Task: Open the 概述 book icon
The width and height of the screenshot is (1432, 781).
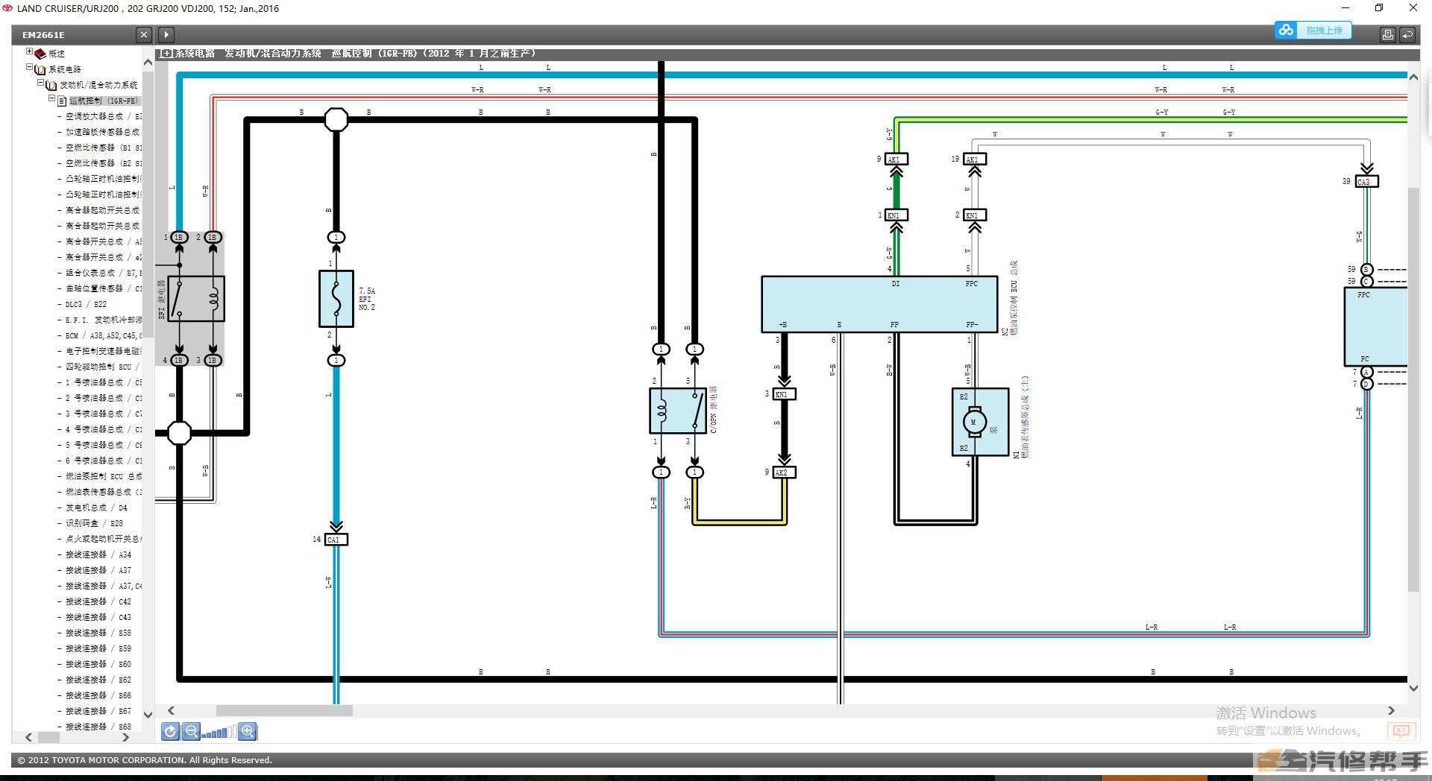Action: click(x=40, y=54)
